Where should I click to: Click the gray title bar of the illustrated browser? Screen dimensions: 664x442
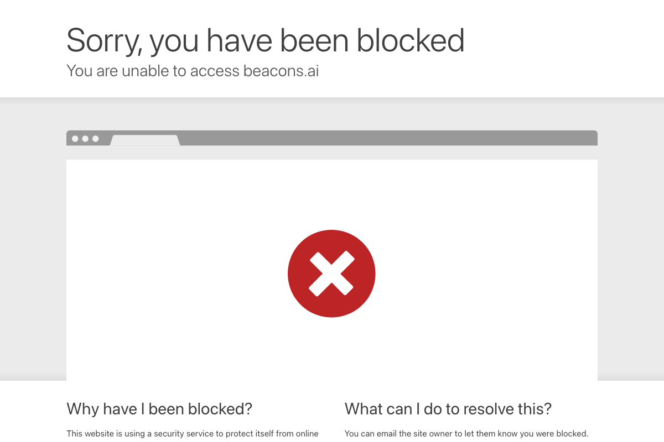pos(387,138)
